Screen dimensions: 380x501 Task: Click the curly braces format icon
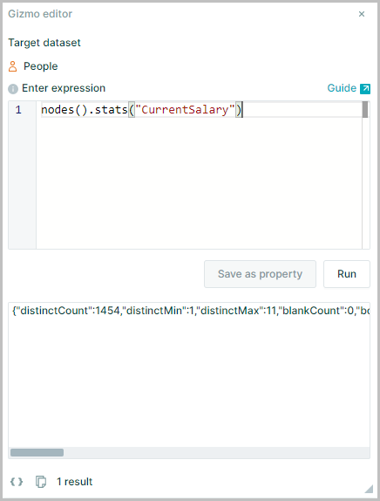(17, 482)
